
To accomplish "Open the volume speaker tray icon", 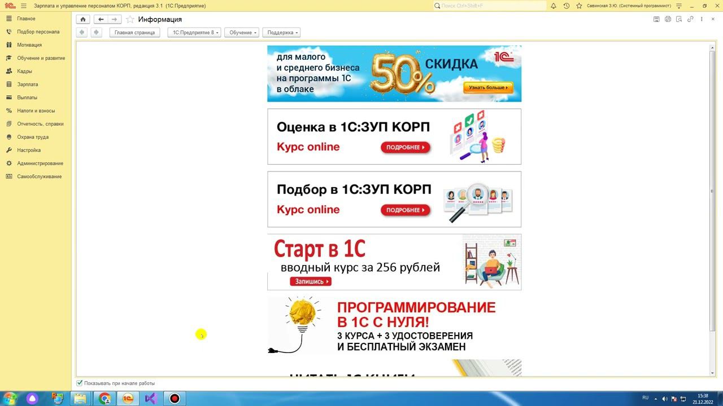I will 665,399.
